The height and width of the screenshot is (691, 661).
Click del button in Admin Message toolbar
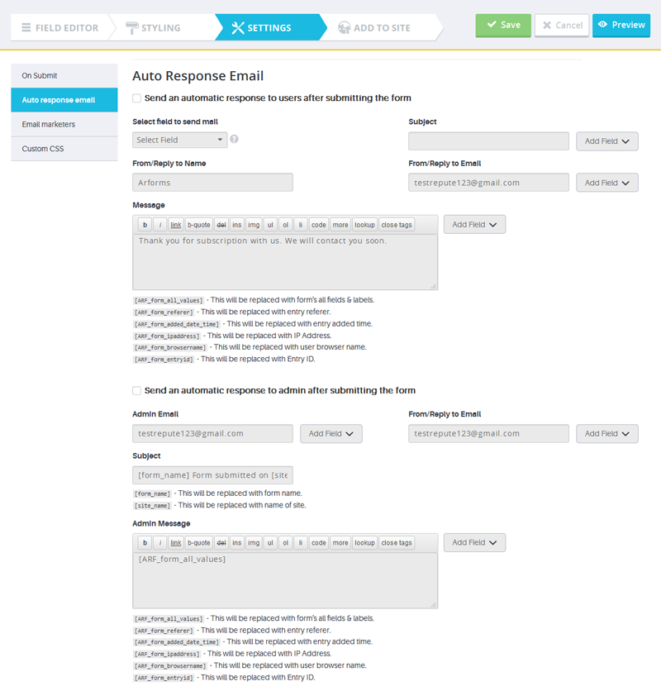[221, 543]
